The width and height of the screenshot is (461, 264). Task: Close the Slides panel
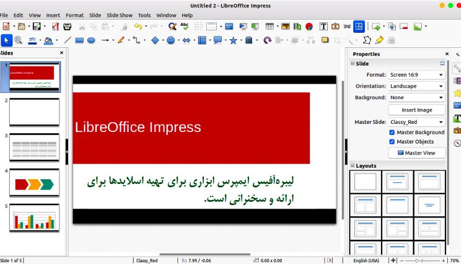pyautogui.click(x=62, y=52)
